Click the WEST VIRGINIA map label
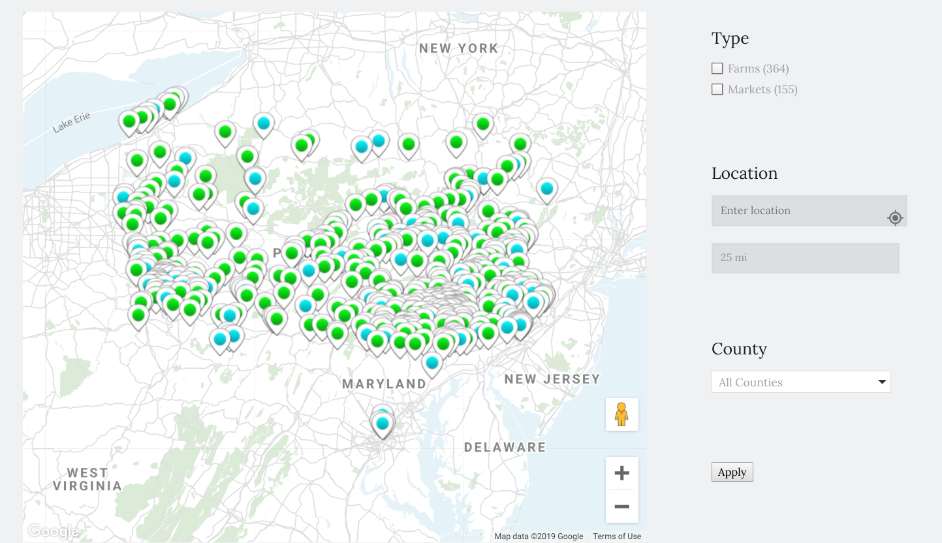 (x=87, y=479)
